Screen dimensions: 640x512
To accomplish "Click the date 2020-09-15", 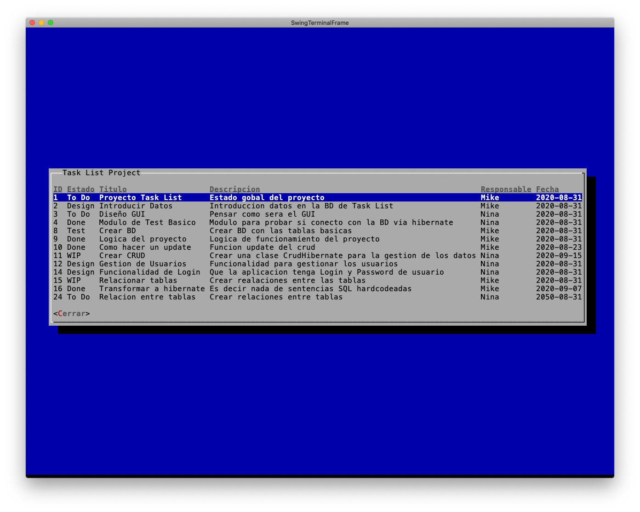I will pos(559,256).
